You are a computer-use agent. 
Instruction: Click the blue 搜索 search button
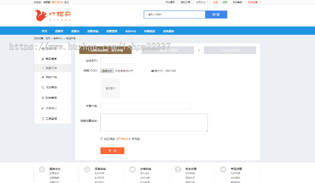(x=216, y=14)
